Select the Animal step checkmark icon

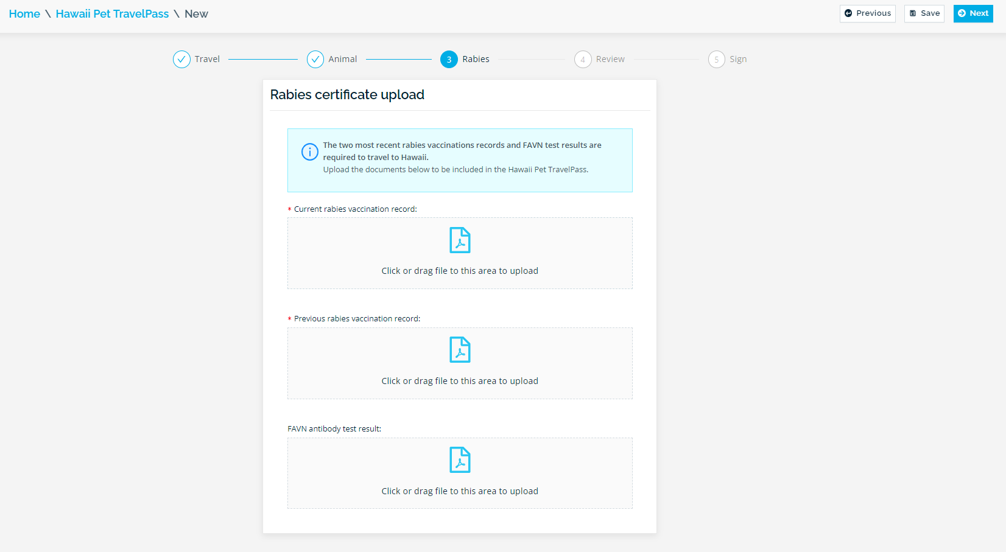tap(315, 59)
